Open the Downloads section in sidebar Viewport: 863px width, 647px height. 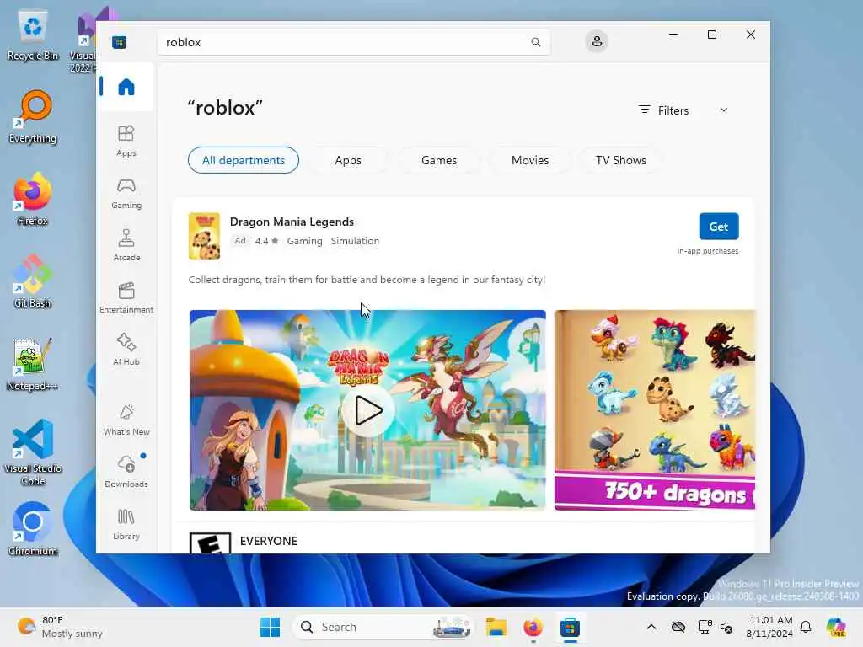(x=126, y=472)
